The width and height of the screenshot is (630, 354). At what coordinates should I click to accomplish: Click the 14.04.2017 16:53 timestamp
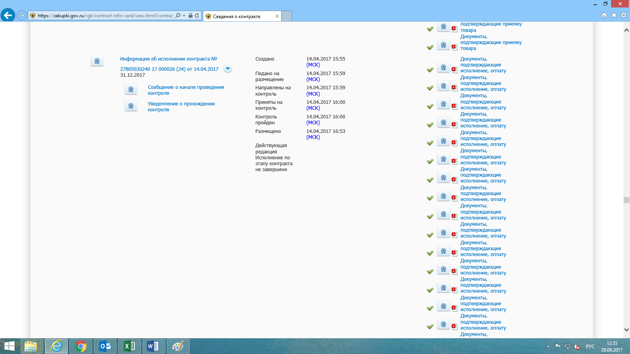tap(326, 131)
